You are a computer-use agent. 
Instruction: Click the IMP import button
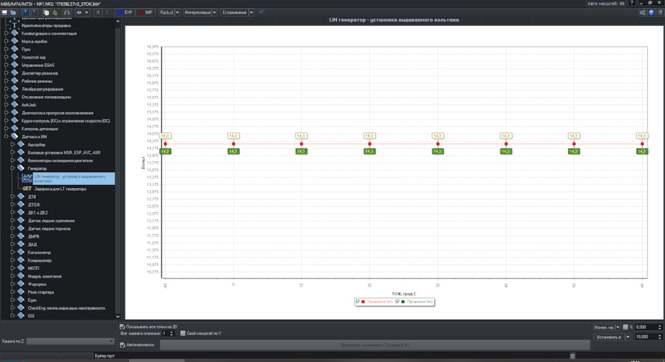(145, 12)
